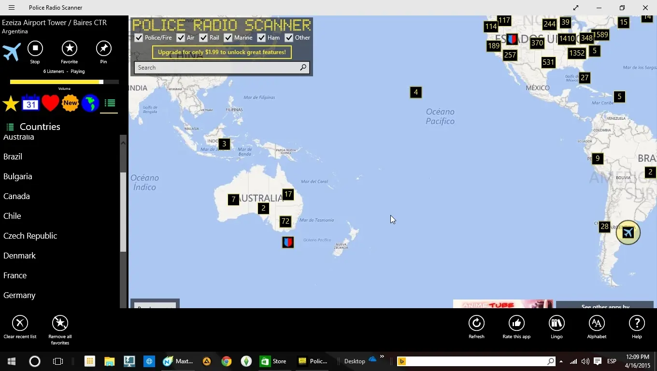Click the airplane marker in Argentina
Viewport: 657px width, 371px height.
coord(628,233)
